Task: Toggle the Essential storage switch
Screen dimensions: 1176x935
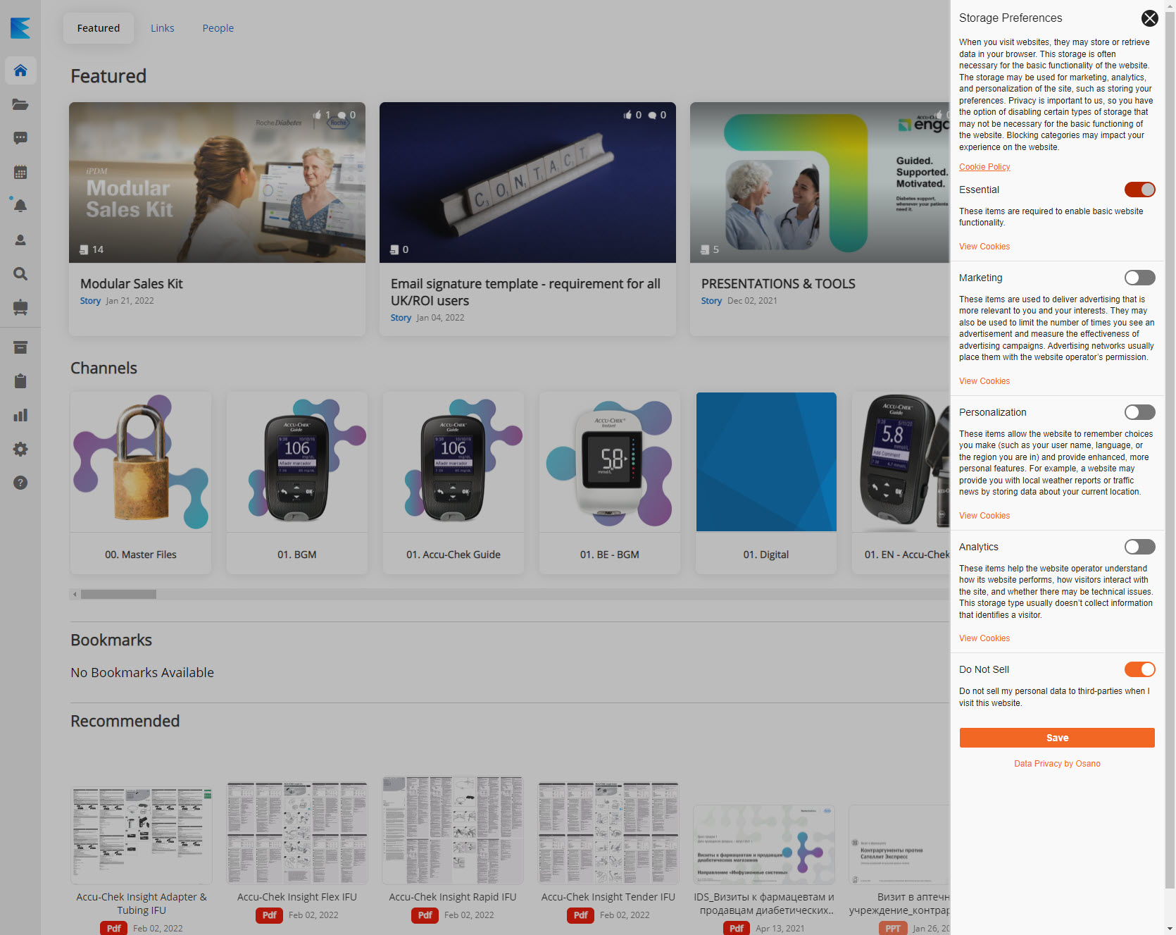Action: coord(1139,190)
